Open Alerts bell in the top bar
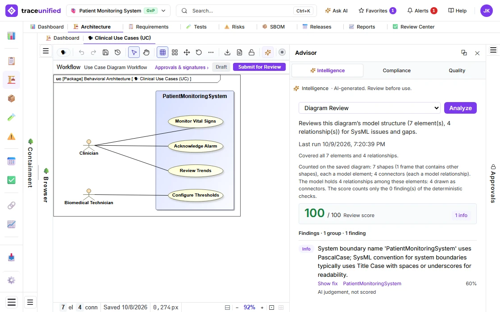The image size is (500, 312). [422, 11]
